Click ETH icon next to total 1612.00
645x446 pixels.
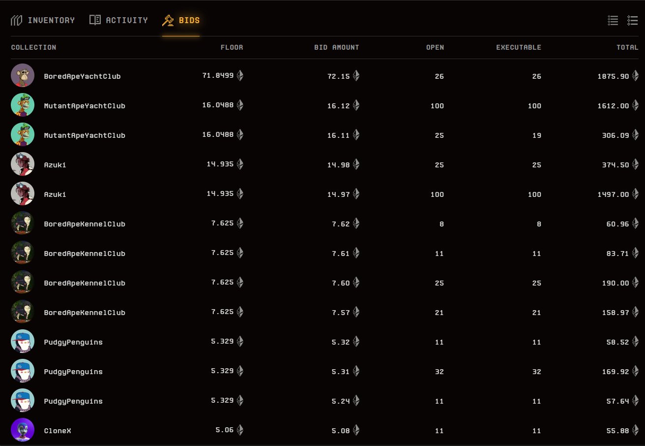tap(635, 105)
